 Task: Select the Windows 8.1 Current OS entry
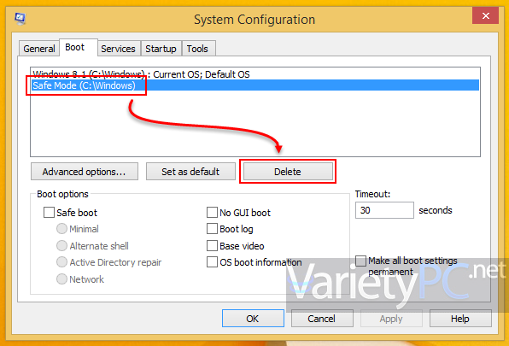pos(254,74)
